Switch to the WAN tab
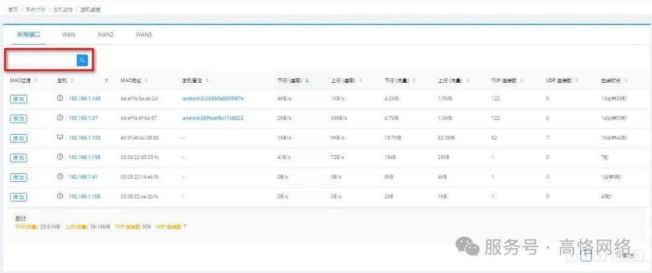This screenshot has width=652, height=273. (x=69, y=34)
